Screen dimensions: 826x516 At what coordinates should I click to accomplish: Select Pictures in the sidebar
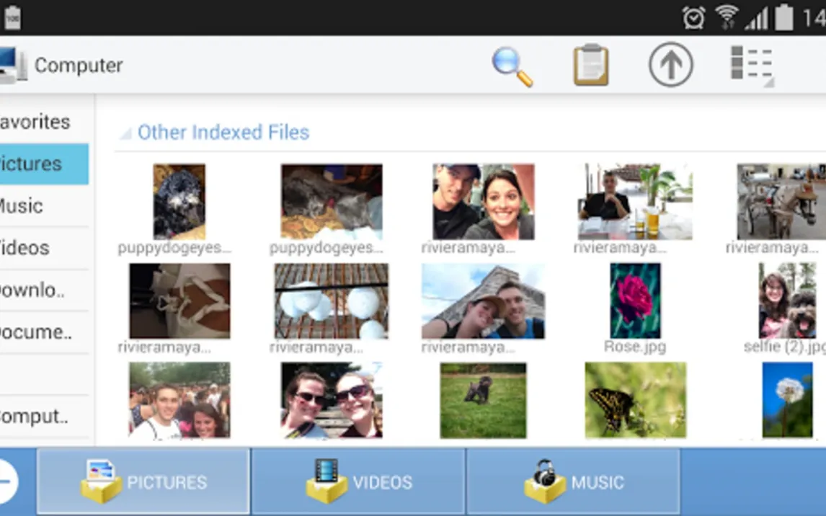click(43, 164)
